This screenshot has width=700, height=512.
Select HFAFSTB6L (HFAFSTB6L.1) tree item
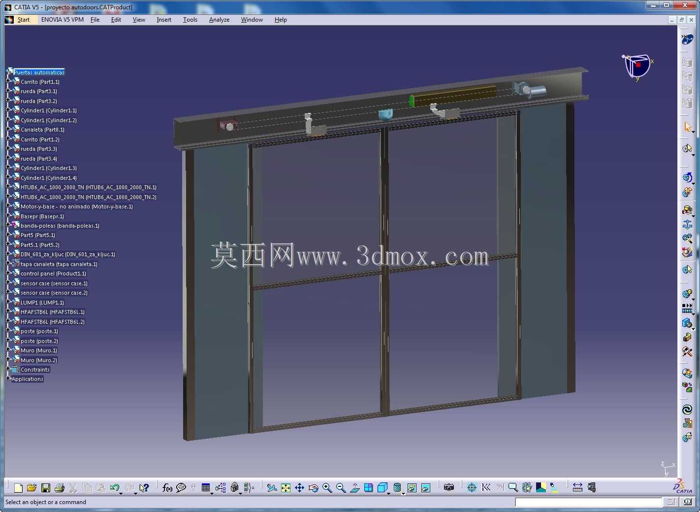(52, 312)
